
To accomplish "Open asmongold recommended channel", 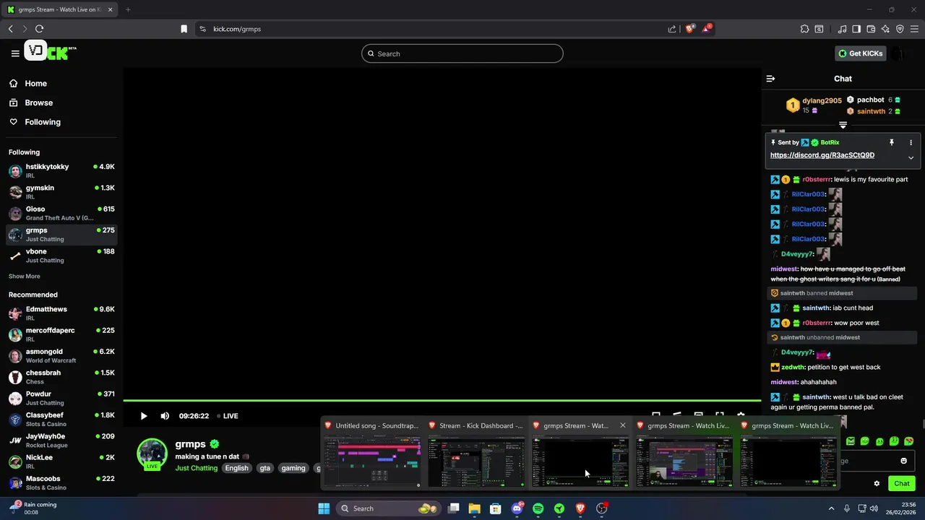I will tap(61, 355).
